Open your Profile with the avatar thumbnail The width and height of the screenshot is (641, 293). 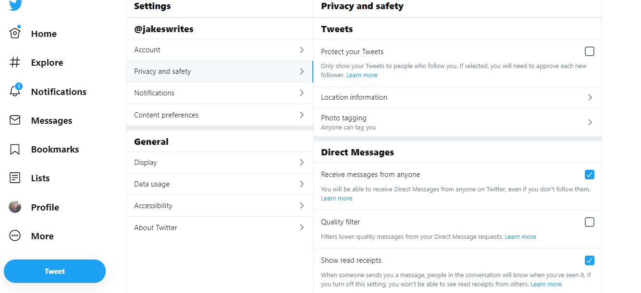pos(15,207)
